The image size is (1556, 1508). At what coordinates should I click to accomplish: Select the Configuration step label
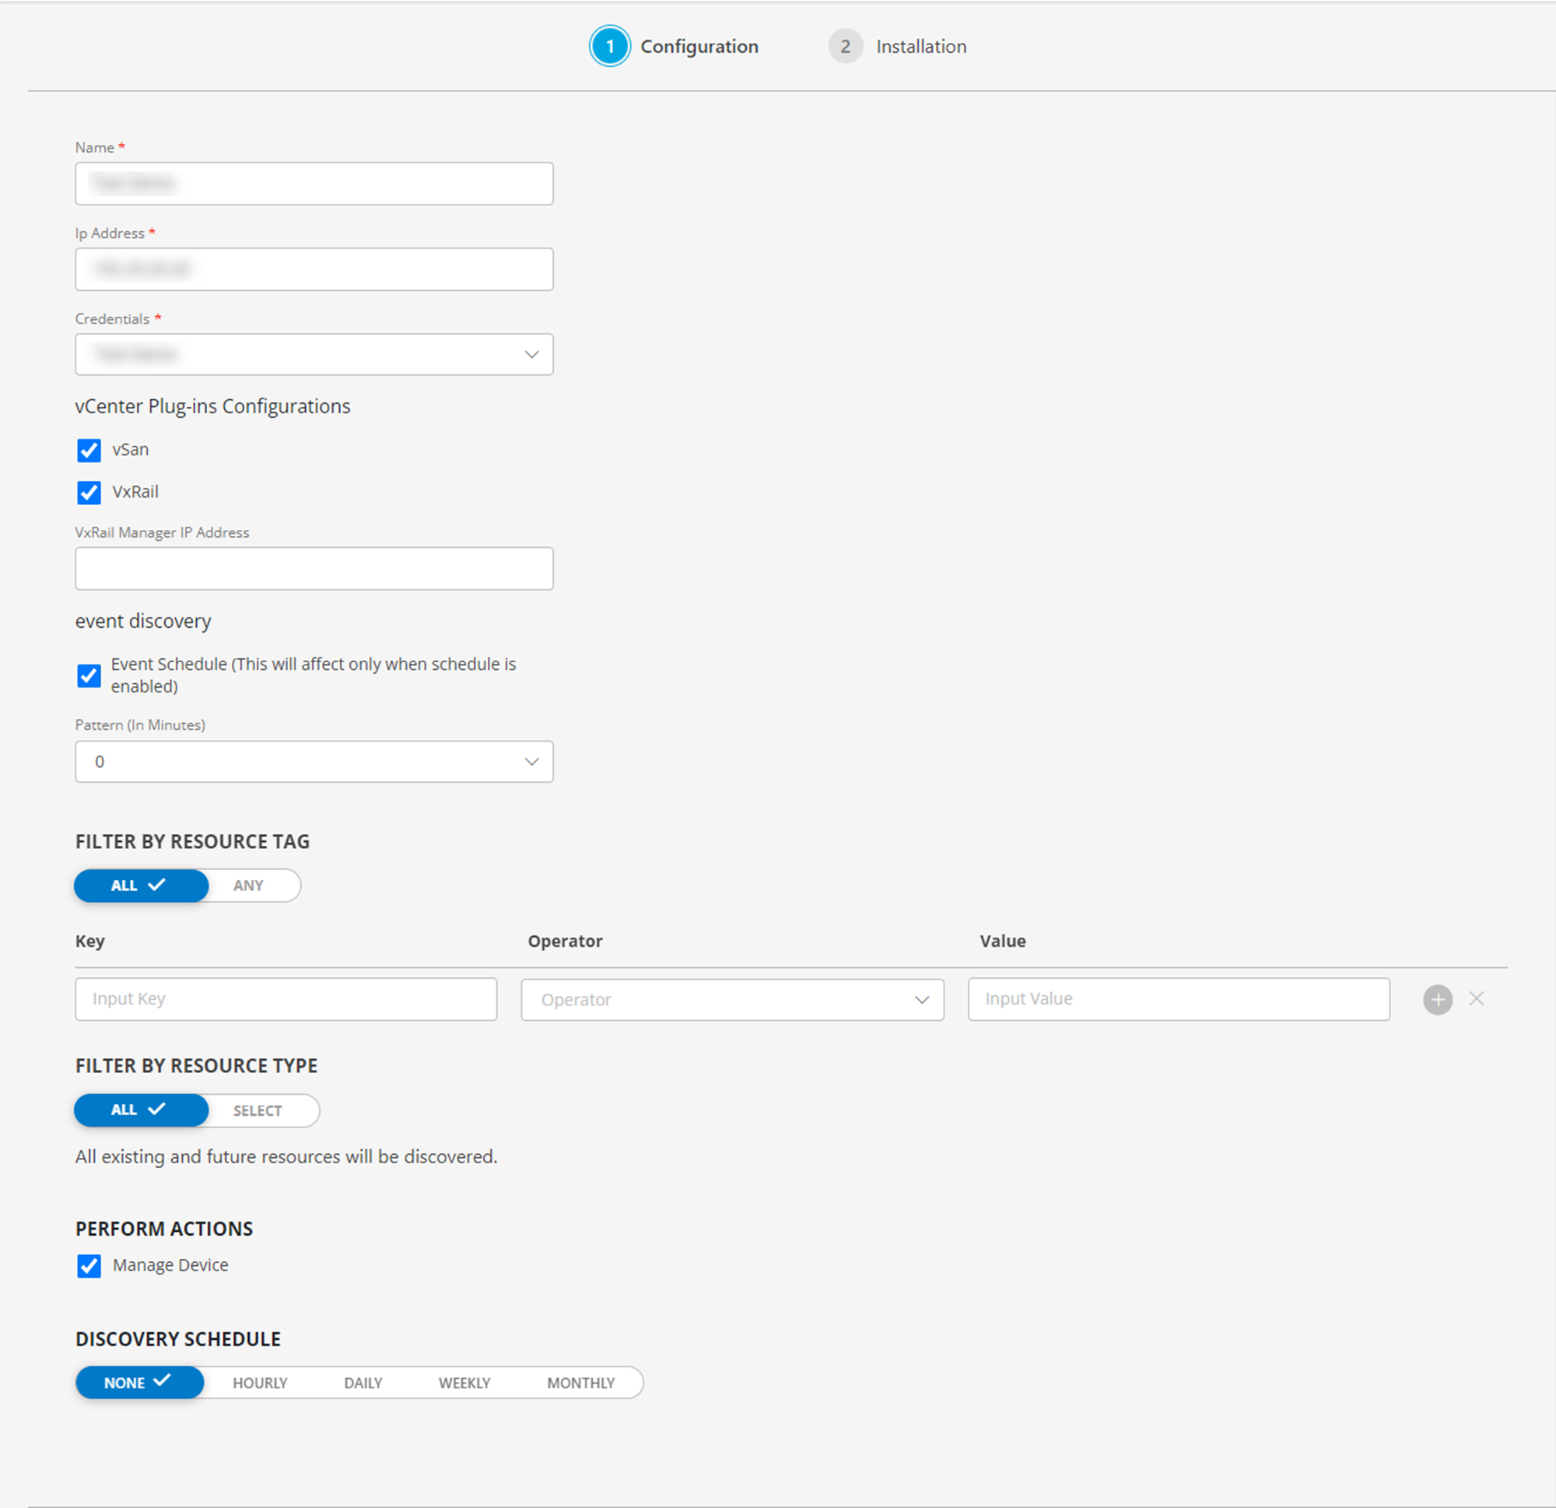point(699,46)
